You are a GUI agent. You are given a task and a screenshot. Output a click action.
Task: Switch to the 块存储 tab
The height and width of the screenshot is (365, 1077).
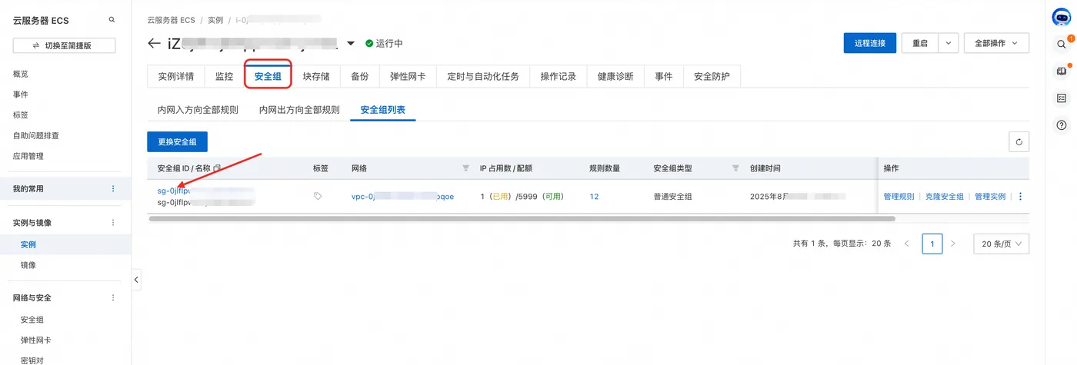coord(316,77)
